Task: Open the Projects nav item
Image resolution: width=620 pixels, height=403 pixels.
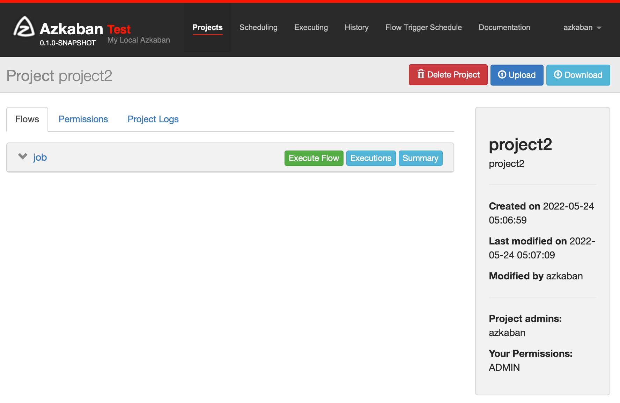Action: pos(207,27)
